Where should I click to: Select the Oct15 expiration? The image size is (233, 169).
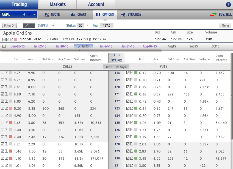tap(215, 46)
